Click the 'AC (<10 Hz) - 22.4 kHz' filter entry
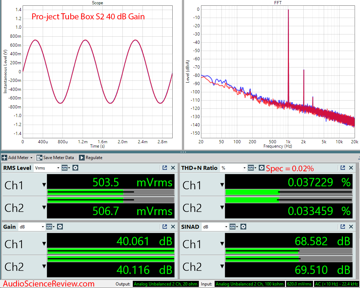The height and width of the screenshot is (288, 360). click(x=336, y=284)
